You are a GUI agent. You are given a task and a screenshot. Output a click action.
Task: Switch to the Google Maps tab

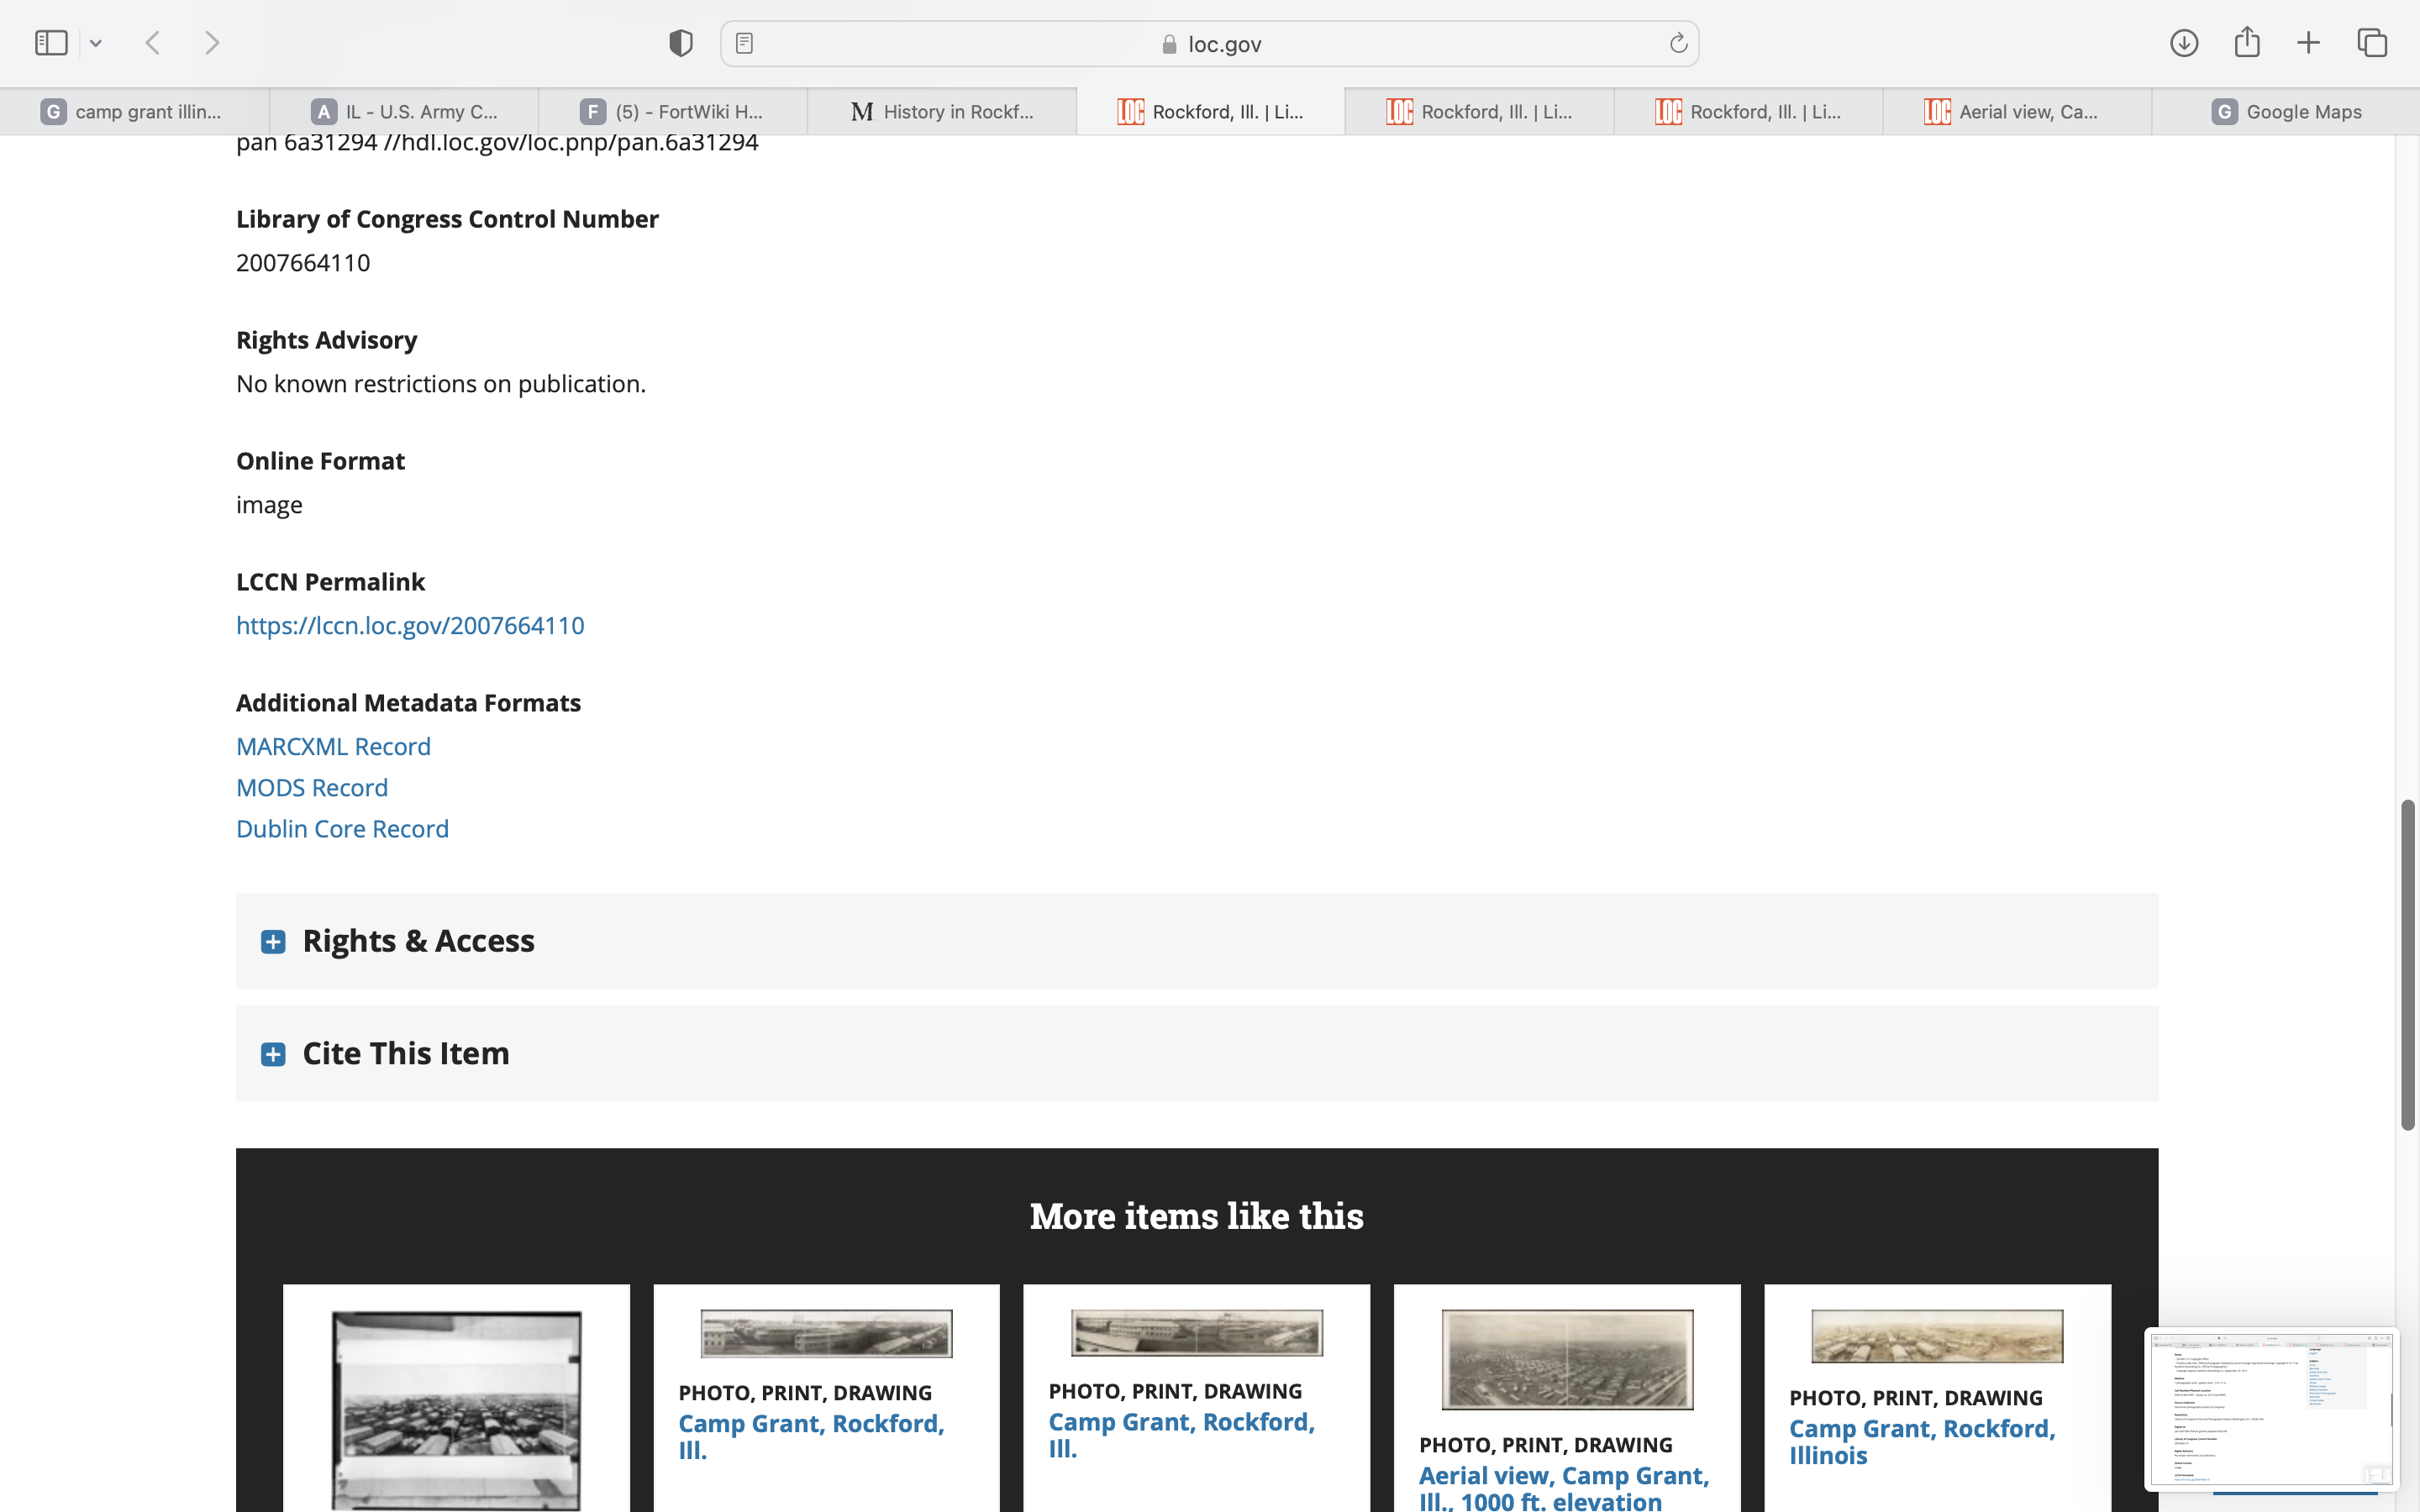point(2286,112)
